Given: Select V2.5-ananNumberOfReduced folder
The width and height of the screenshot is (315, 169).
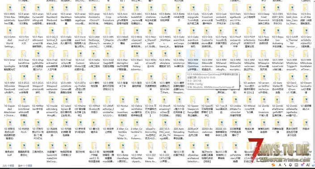Looking at the screenshot, I should pos(52,14).
